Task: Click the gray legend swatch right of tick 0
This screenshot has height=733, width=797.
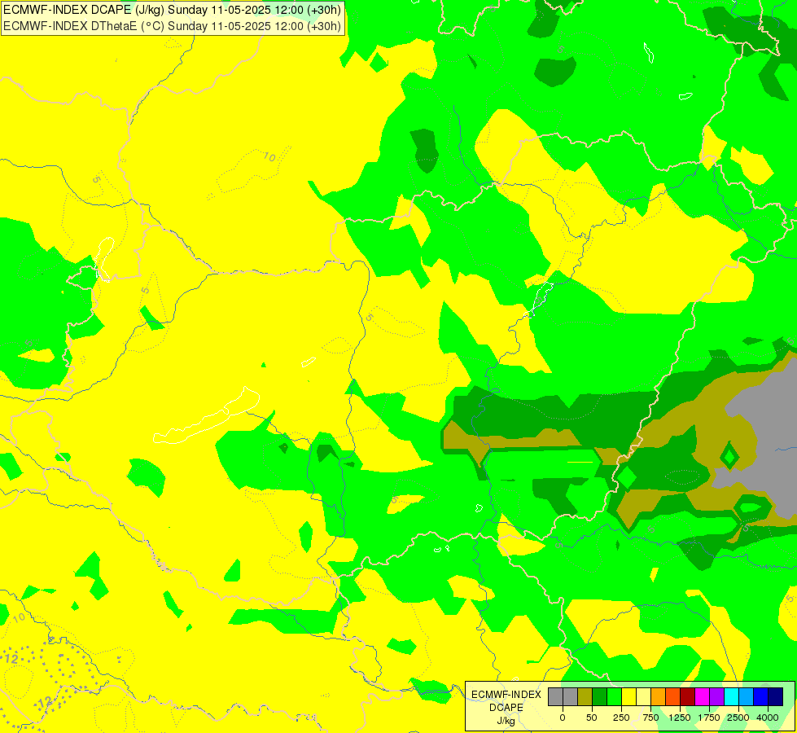Action: tap(571, 696)
